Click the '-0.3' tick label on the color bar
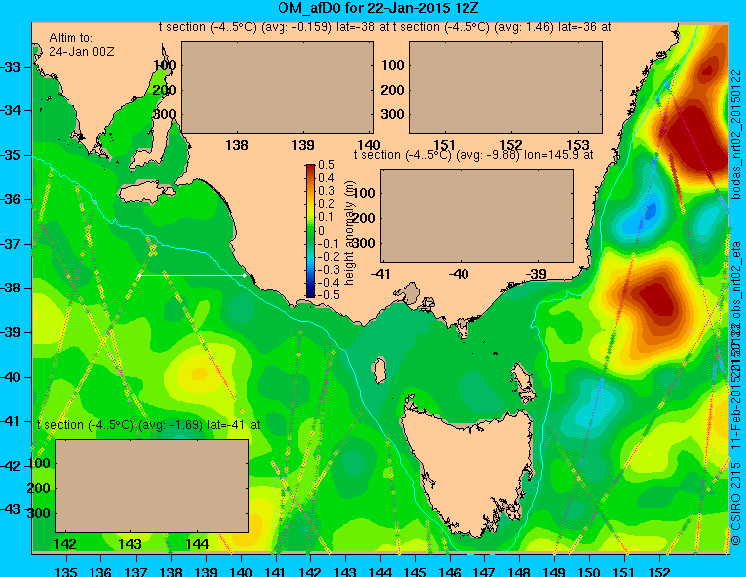 tap(327, 270)
